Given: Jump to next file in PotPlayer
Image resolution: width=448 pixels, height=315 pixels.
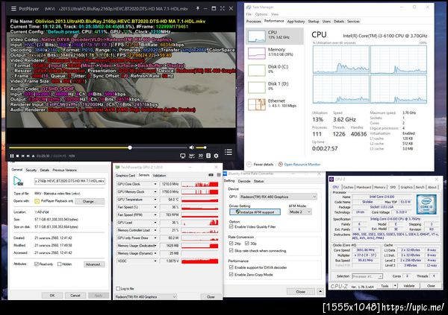Looking at the screenshot, I should [x=28, y=156].
